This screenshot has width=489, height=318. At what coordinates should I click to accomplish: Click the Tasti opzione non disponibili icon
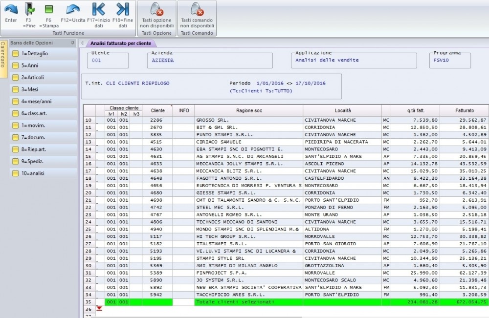point(156,9)
